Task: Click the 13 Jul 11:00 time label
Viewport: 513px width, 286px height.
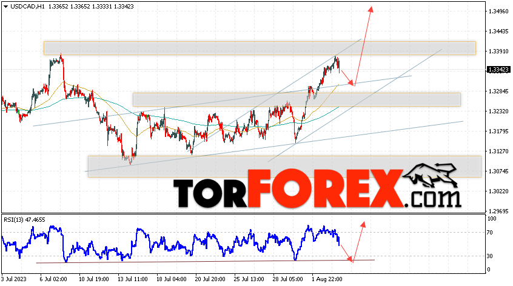Action: [x=133, y=279]
